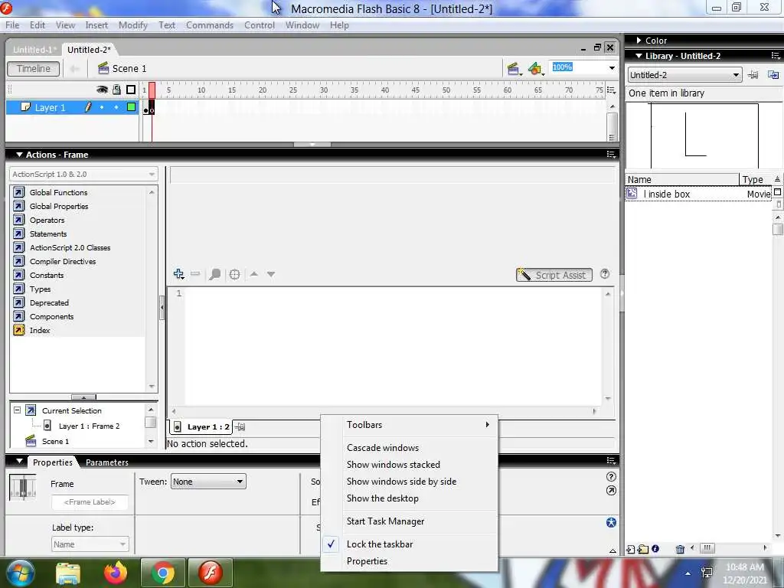Click the pin current library icon
Image resolution: width=784 pixels, height=588 pixels.
pyautogui.click(x=753, y=75)
